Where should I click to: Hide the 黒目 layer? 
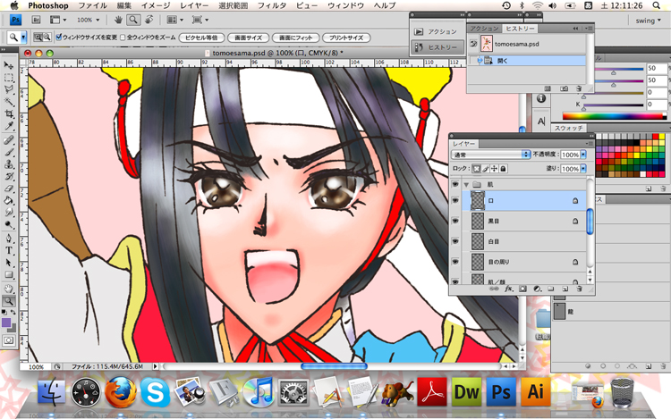455,221
